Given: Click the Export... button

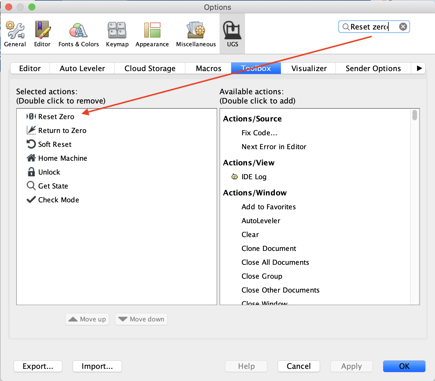Looking at the screenshot, I should 38,366.
